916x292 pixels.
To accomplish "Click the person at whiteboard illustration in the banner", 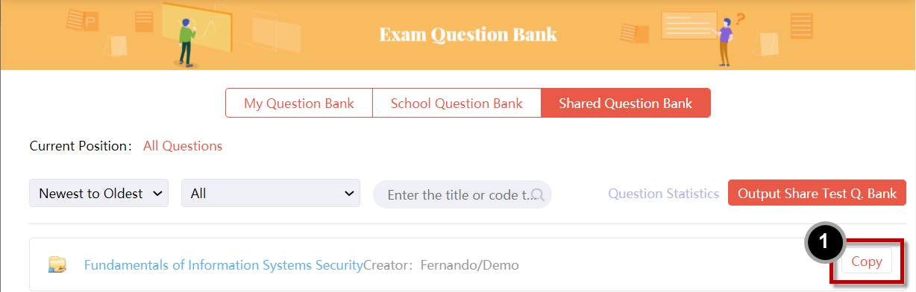I will [187, 36].
